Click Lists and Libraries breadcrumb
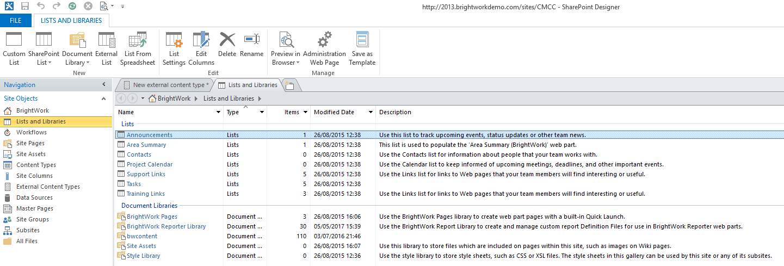Viewport: 784px width, 266px height. point(229,98)
